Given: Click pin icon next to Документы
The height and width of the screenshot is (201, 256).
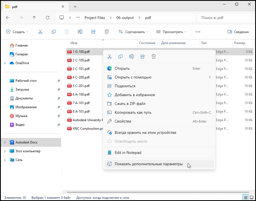Looking at the screenshot, I should point(59,98).
